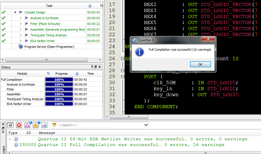Click the Analysis & Synthesis play icon
This screenshot has width=261, height=154.
click(x=26, y=18)
